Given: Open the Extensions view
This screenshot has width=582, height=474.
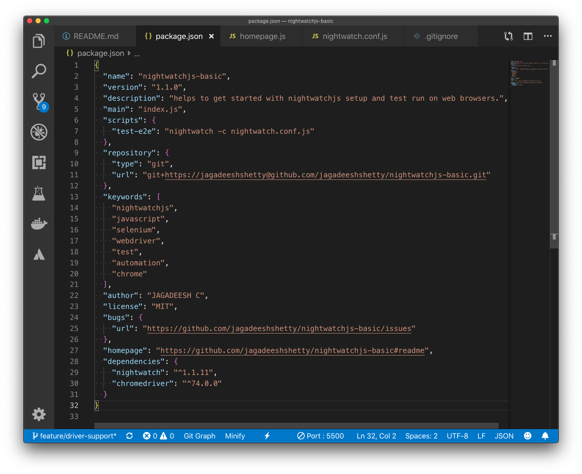Looking at the screenshot, I should (x=39, y=163).
